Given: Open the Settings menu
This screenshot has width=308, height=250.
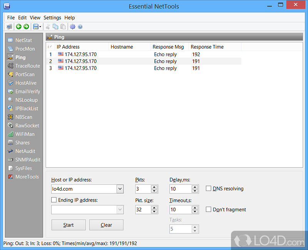Looking at the screenshot, I should click(52, 18).
